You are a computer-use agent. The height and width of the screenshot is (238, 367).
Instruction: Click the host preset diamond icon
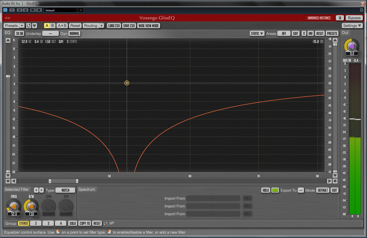click(x=81, y=10)
